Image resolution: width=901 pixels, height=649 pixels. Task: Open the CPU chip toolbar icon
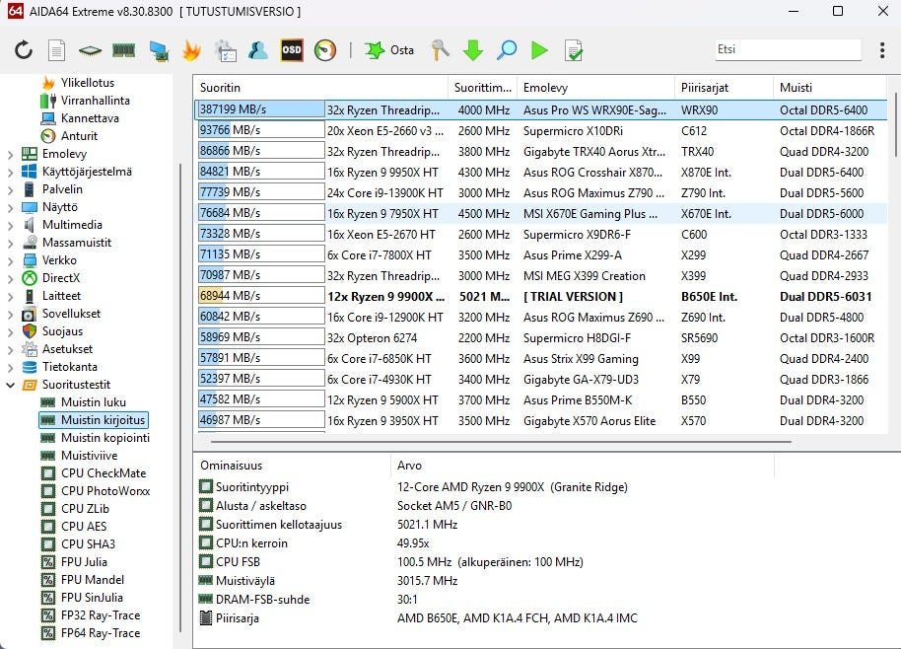91,50
